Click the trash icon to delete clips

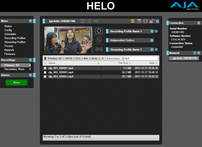45,58
